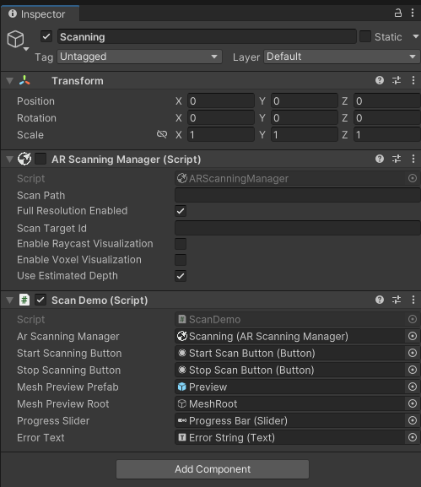The width and height of the screenshot is (421, 487).
Task: Click the Transform axes icon
Action: [24, 81]
